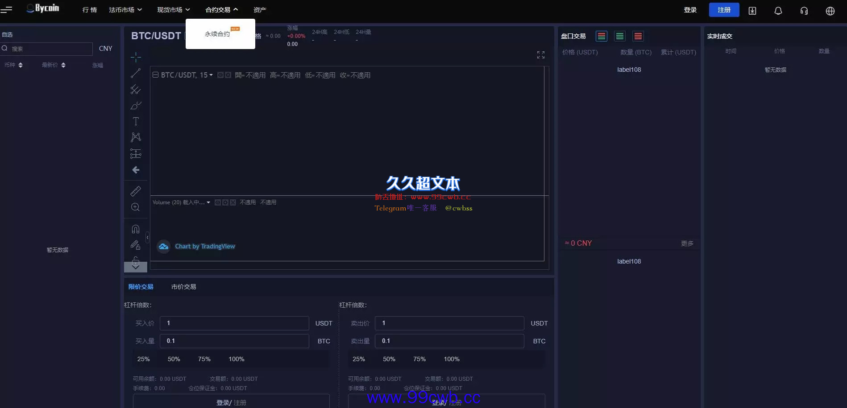Show buy orders only view
The image size is (847, 408).
click(620, 36)
